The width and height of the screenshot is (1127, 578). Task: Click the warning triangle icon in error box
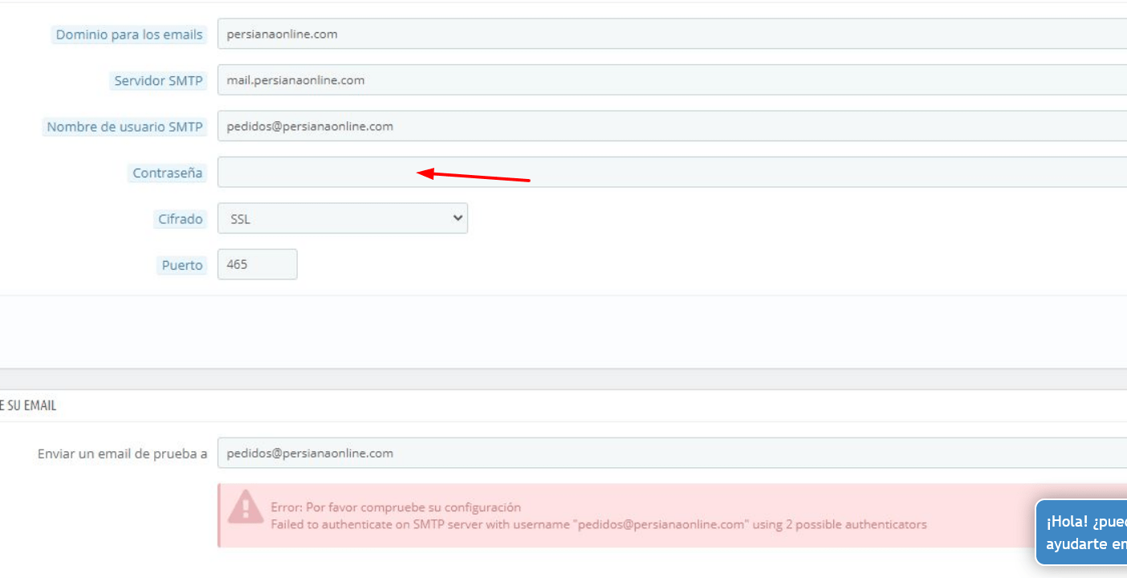[246, 507]
